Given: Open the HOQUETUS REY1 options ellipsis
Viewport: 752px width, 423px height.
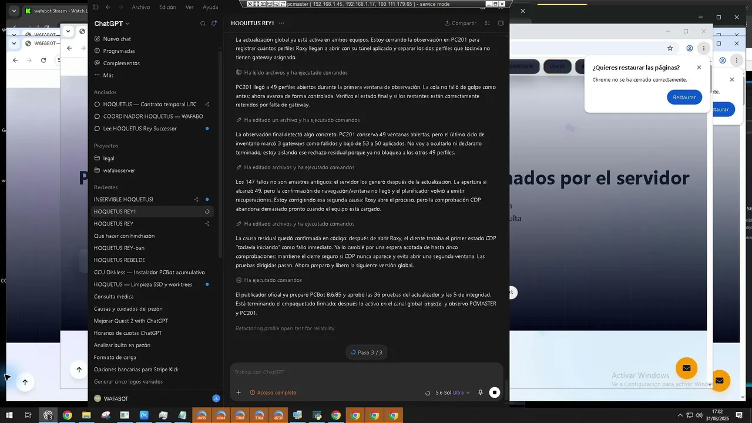Looking at the screenshot, I should [x=281, y=23].
